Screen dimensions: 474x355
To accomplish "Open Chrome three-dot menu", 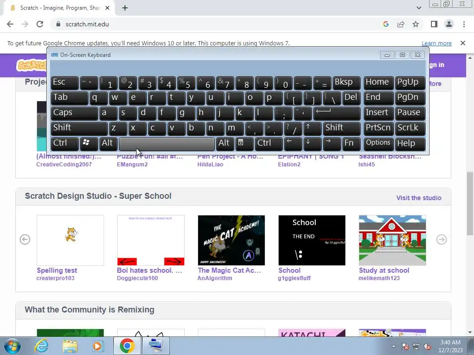I will 464,24.
